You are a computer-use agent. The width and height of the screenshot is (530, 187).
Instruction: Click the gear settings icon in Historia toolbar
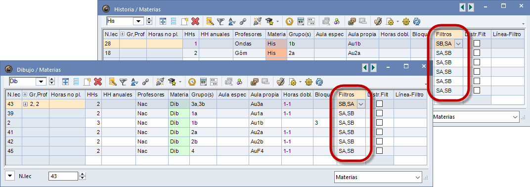point(406,21)
